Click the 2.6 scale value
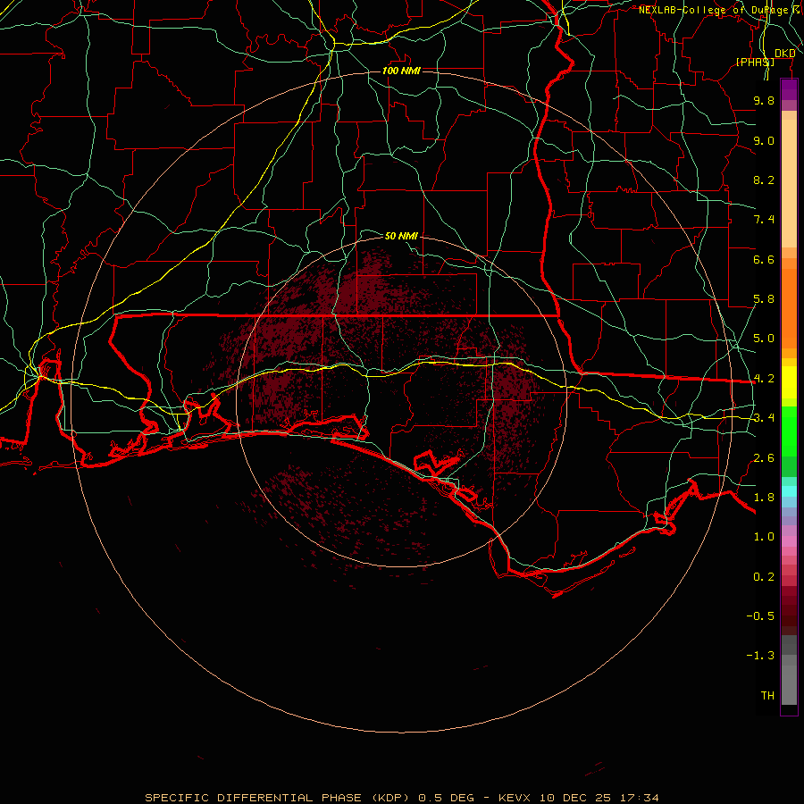This screenshot has width=804, height=804. (764, 458)
